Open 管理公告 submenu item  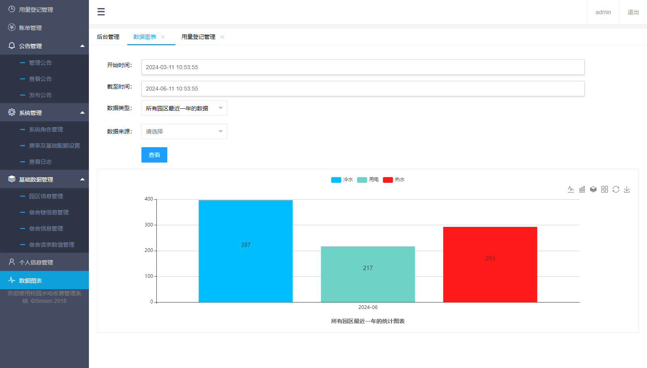pyautogui.click(x=44, y=63)
